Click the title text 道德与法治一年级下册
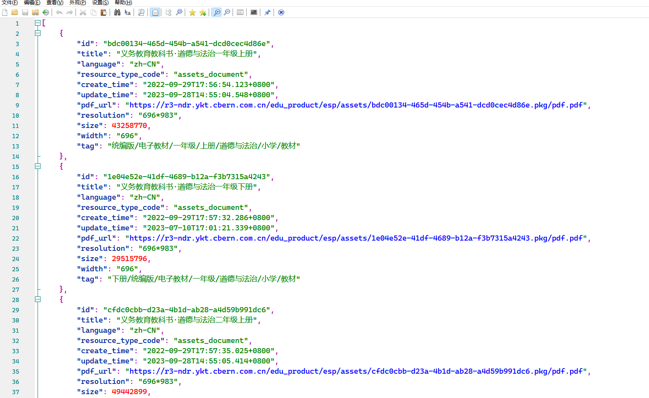This screenshot has width=649, height=398. [x=215, y=187]
